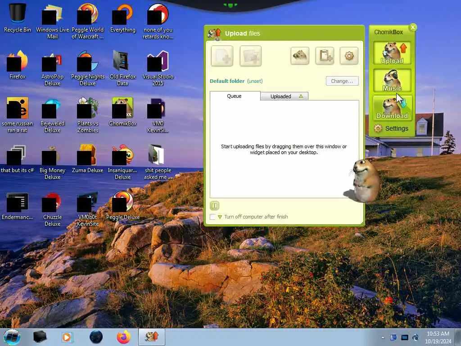Open Download in ChomikBox widget

click(x=392, y=108)
